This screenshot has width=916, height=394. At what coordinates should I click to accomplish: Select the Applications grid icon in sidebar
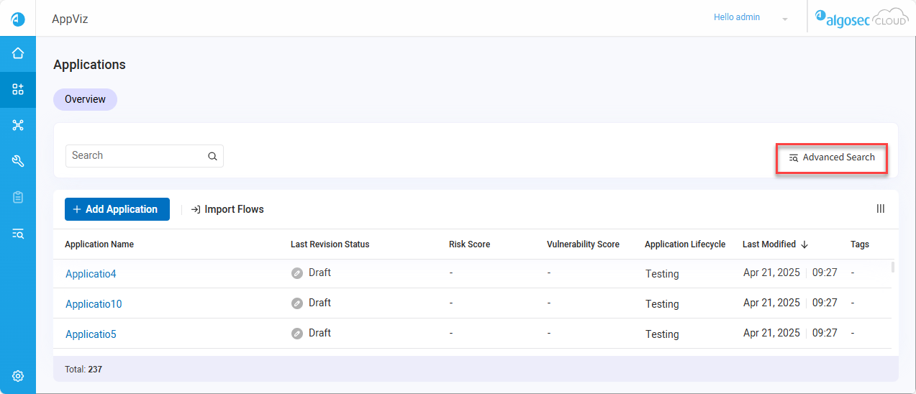tap(18, 89)
